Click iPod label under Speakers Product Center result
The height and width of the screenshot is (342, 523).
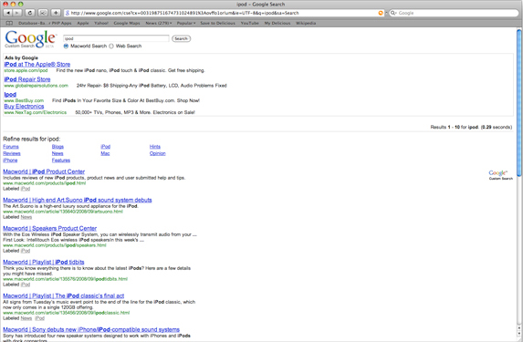coord(26,251)
